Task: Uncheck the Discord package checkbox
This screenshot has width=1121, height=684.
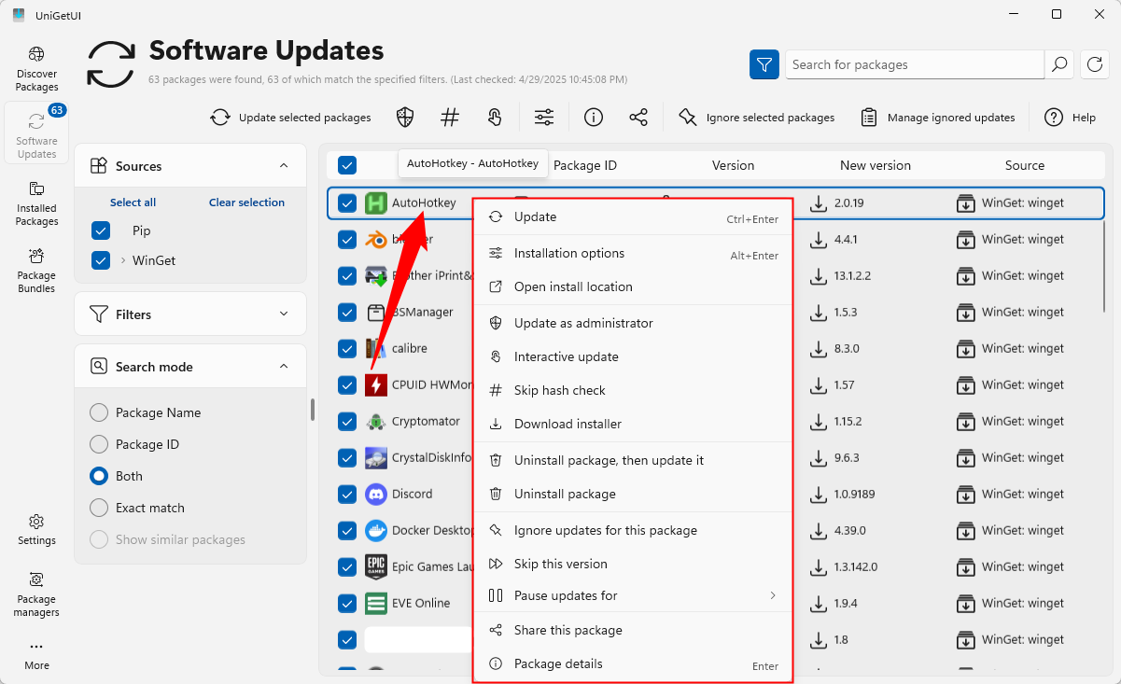Action: 347,494
